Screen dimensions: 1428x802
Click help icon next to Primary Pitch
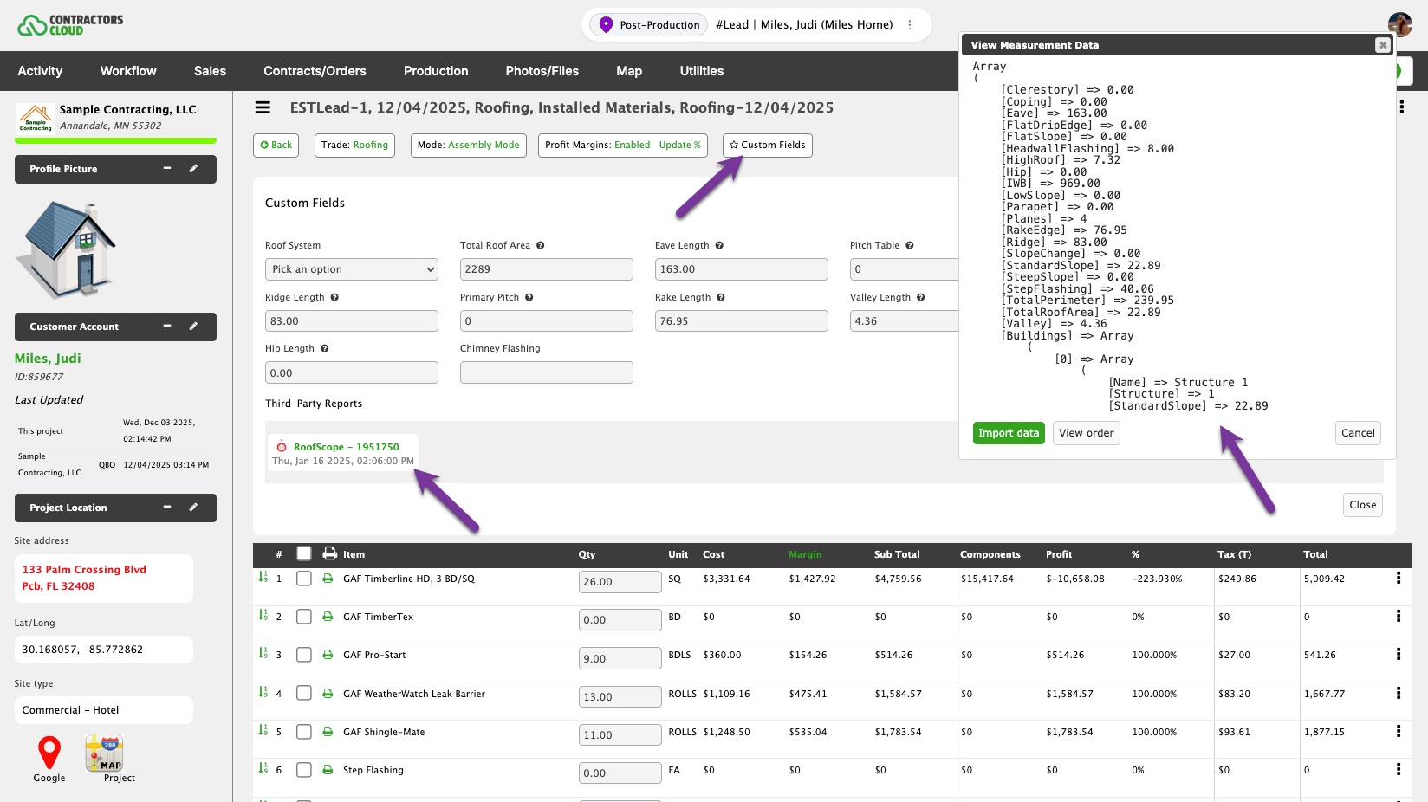coord(529,297)
